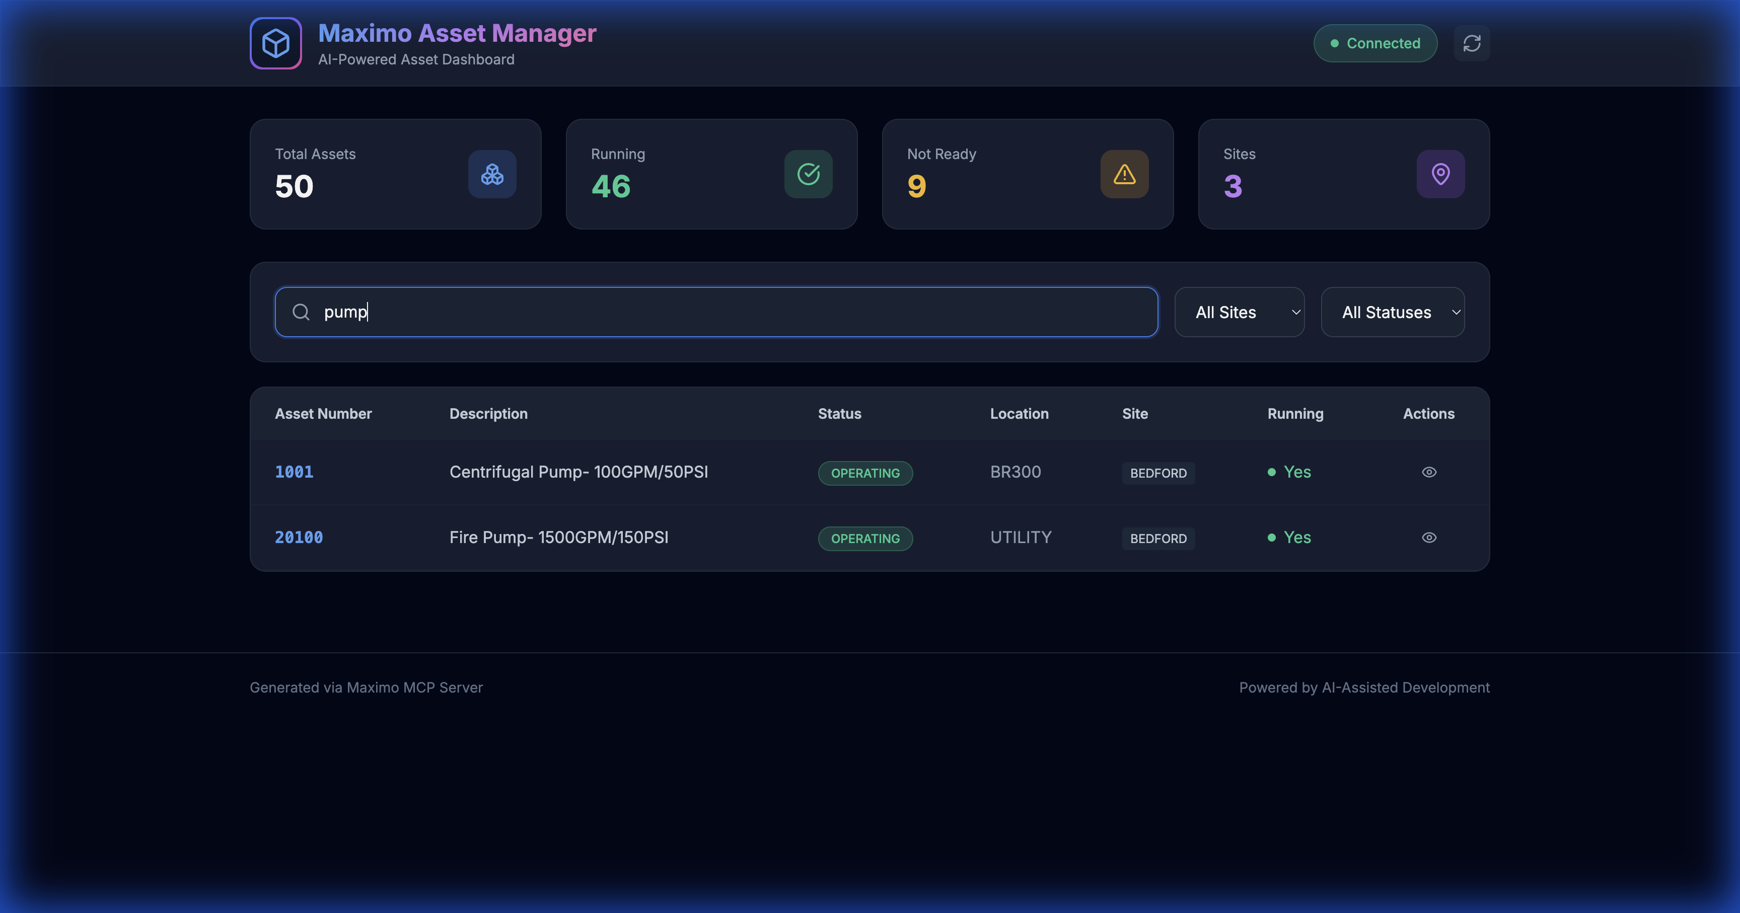This screenshot has width=1740, height=913.
Task: Click the Status column header
Action: [x=839, y=413]
